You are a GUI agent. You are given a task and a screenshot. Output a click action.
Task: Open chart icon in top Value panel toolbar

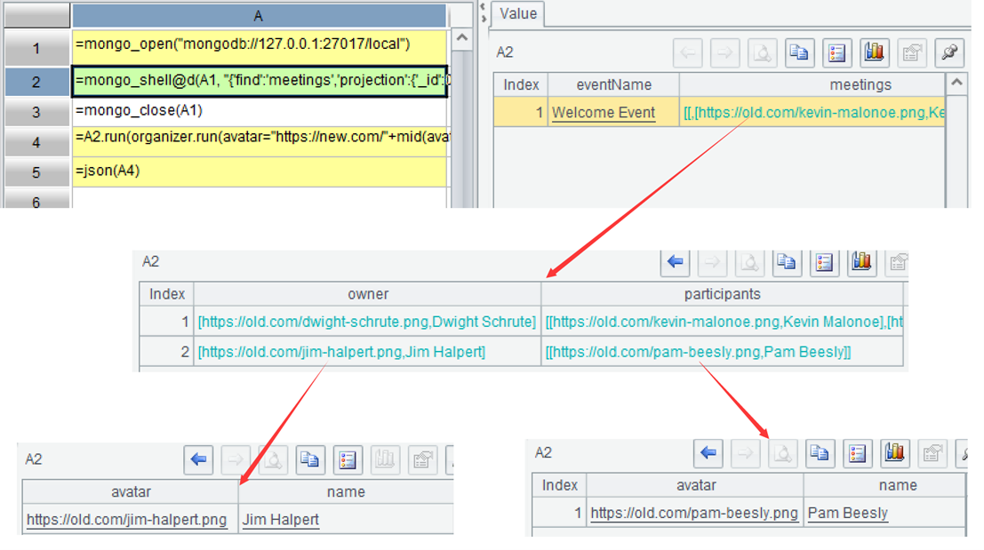tap(874, 52)
